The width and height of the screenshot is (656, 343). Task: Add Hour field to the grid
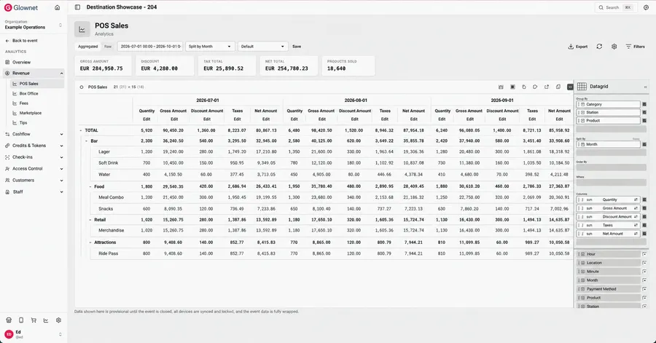coord(644,254)
